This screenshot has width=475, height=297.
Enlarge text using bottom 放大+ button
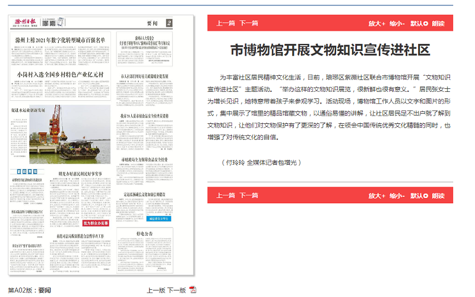[376, 196]
